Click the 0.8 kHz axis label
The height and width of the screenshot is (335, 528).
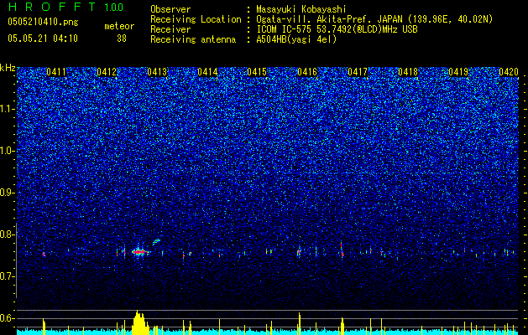(7, 234)
